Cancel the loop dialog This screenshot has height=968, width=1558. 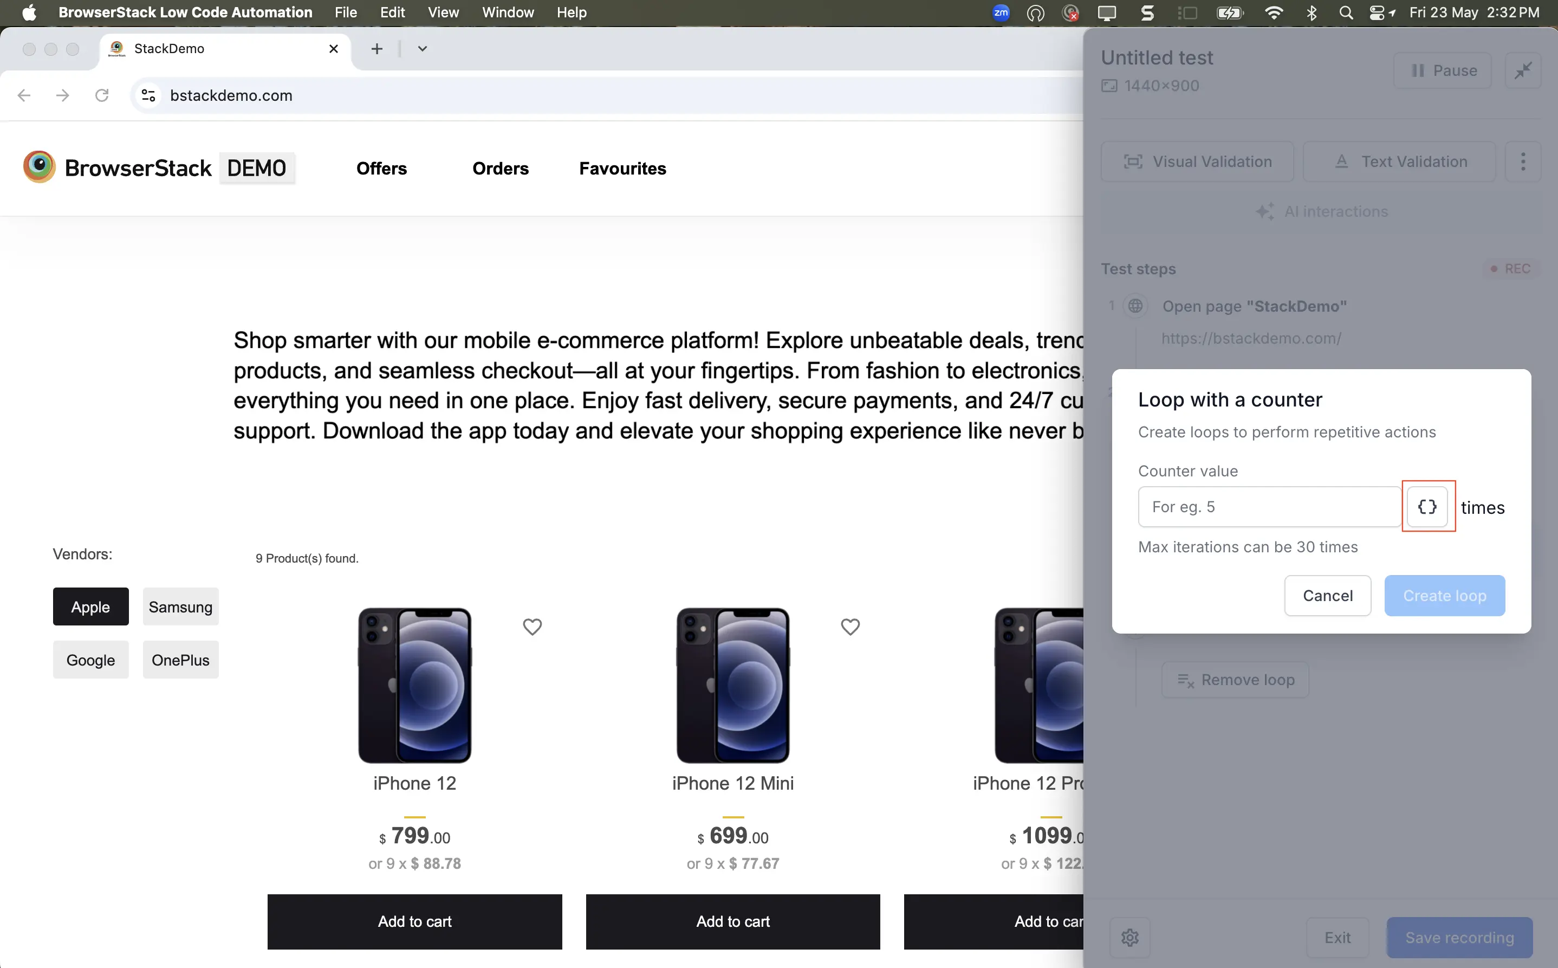(1328, 596)
